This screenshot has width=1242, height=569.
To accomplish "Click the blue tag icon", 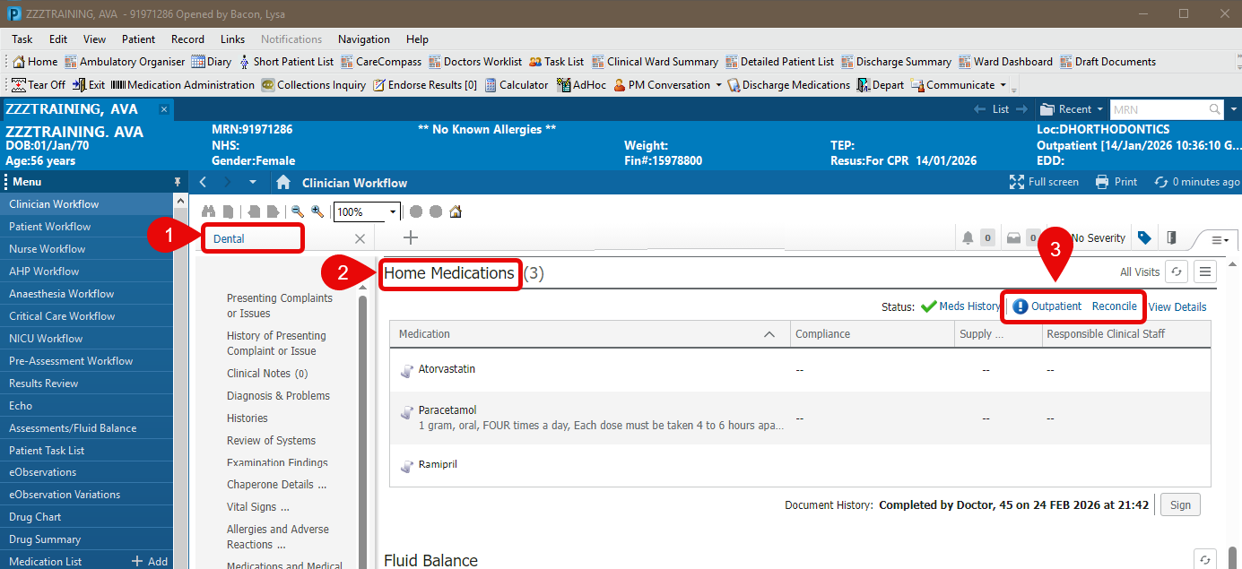I will pos(1143,238).
